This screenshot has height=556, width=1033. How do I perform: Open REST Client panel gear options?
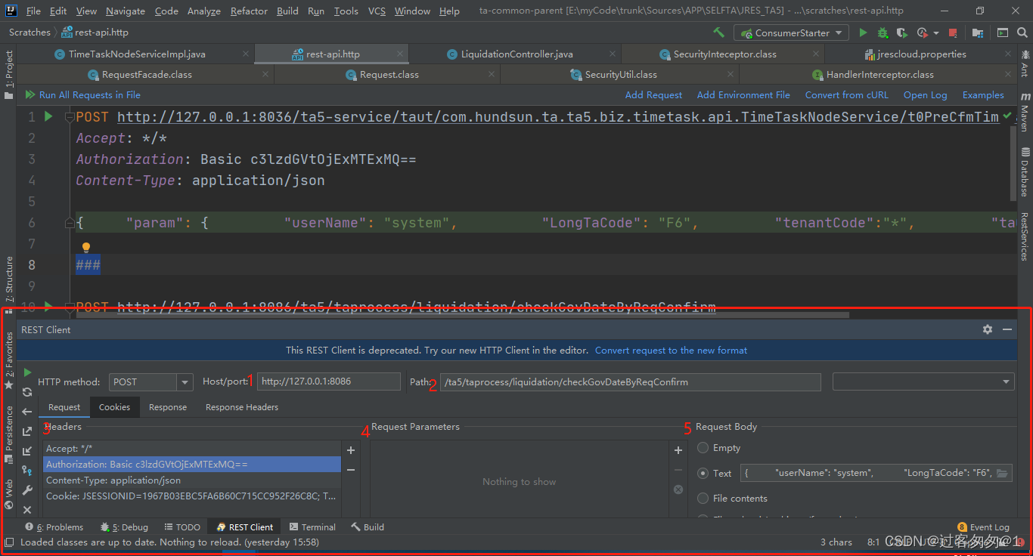click(x=988, y=329)
